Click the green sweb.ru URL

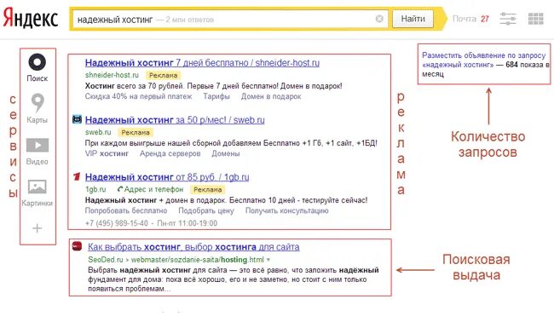98,132
